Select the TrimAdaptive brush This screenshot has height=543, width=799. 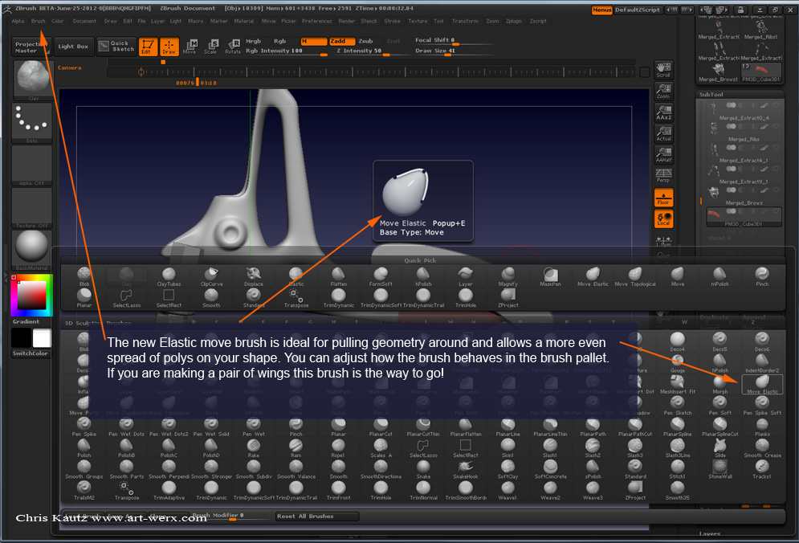(169, 491)
